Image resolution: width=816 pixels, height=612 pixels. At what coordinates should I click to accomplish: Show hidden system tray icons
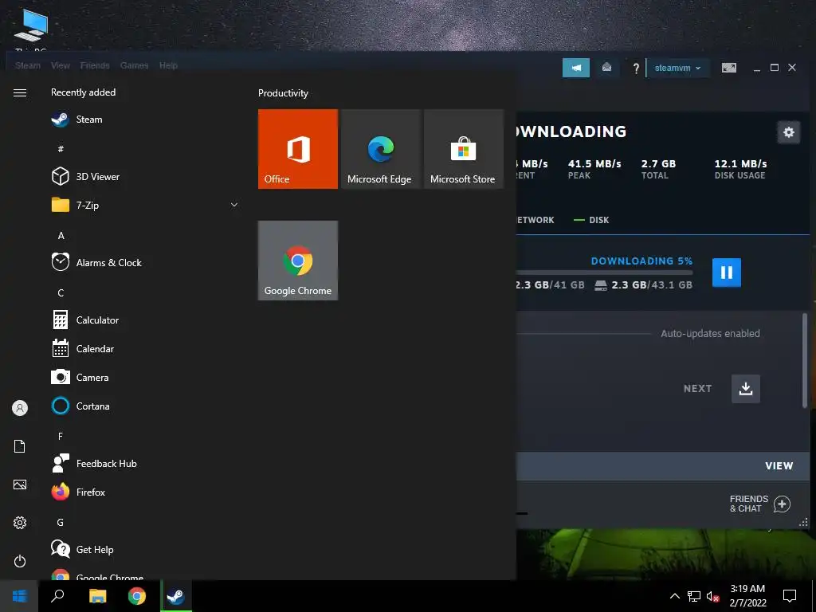pyautogui.click(x=674, y=596)
